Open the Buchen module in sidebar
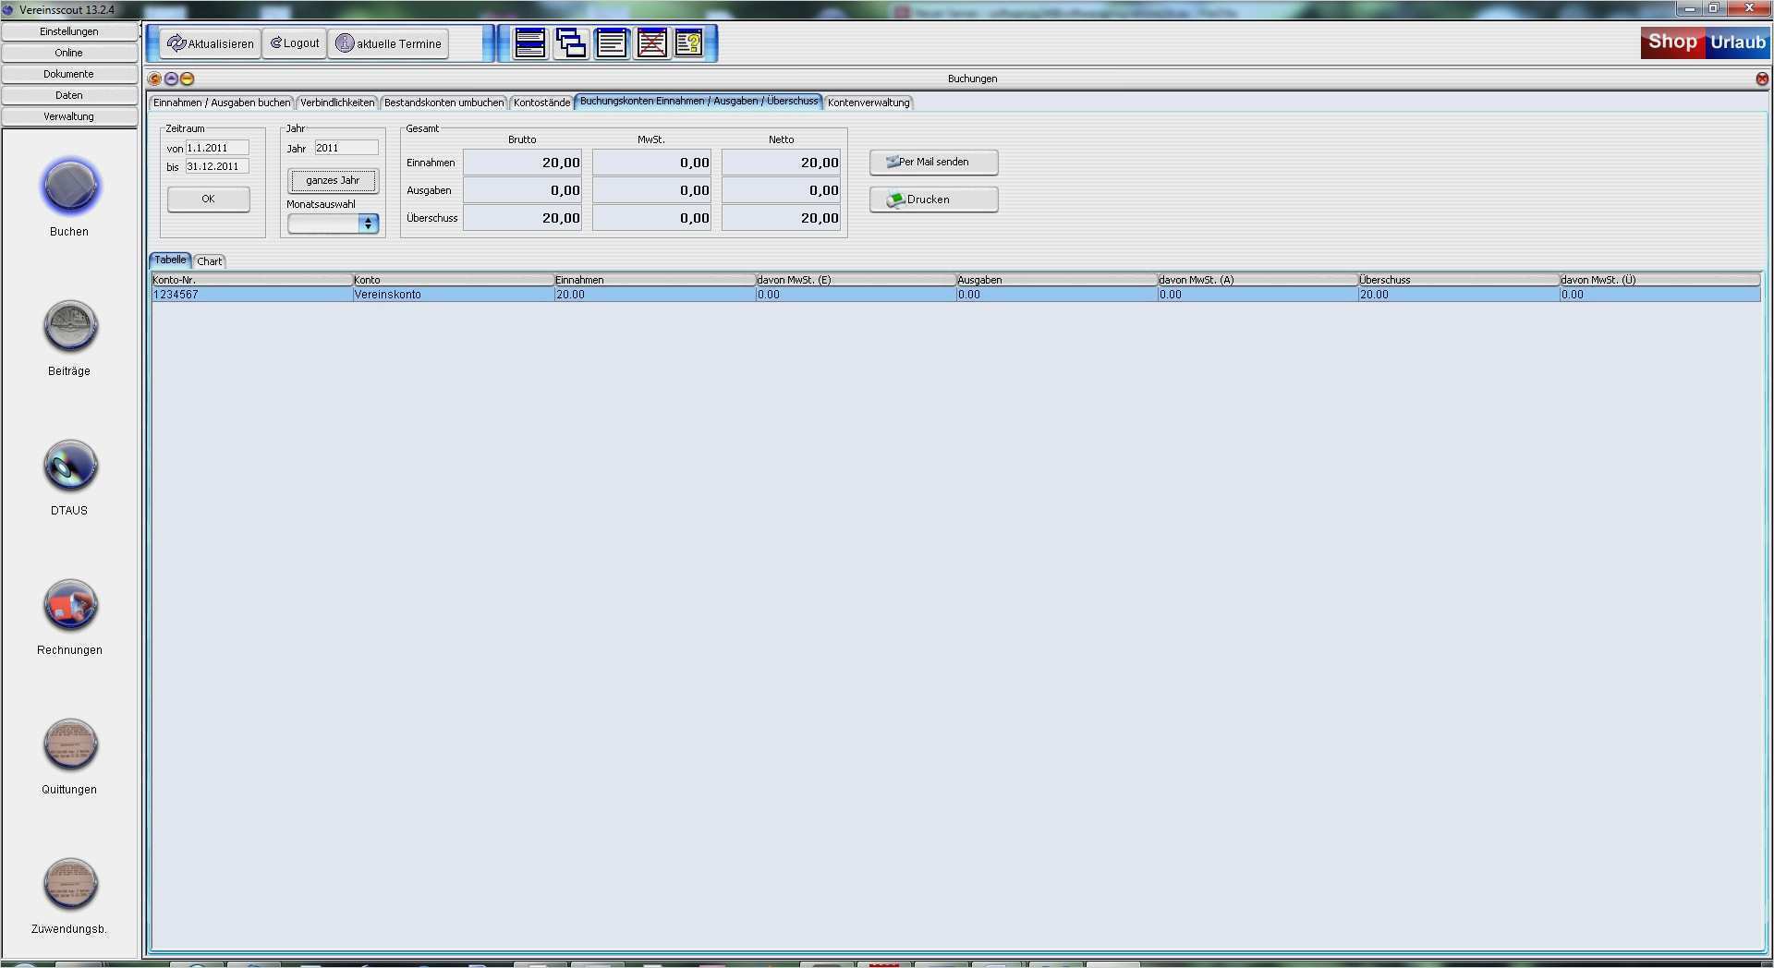The image size is (1774, 968). point(70,188)
